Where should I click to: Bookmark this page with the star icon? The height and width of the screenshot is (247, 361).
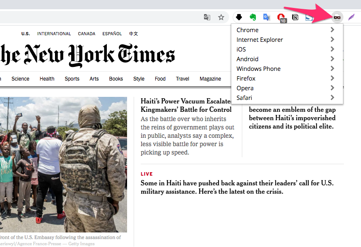(x=221, y=17)
